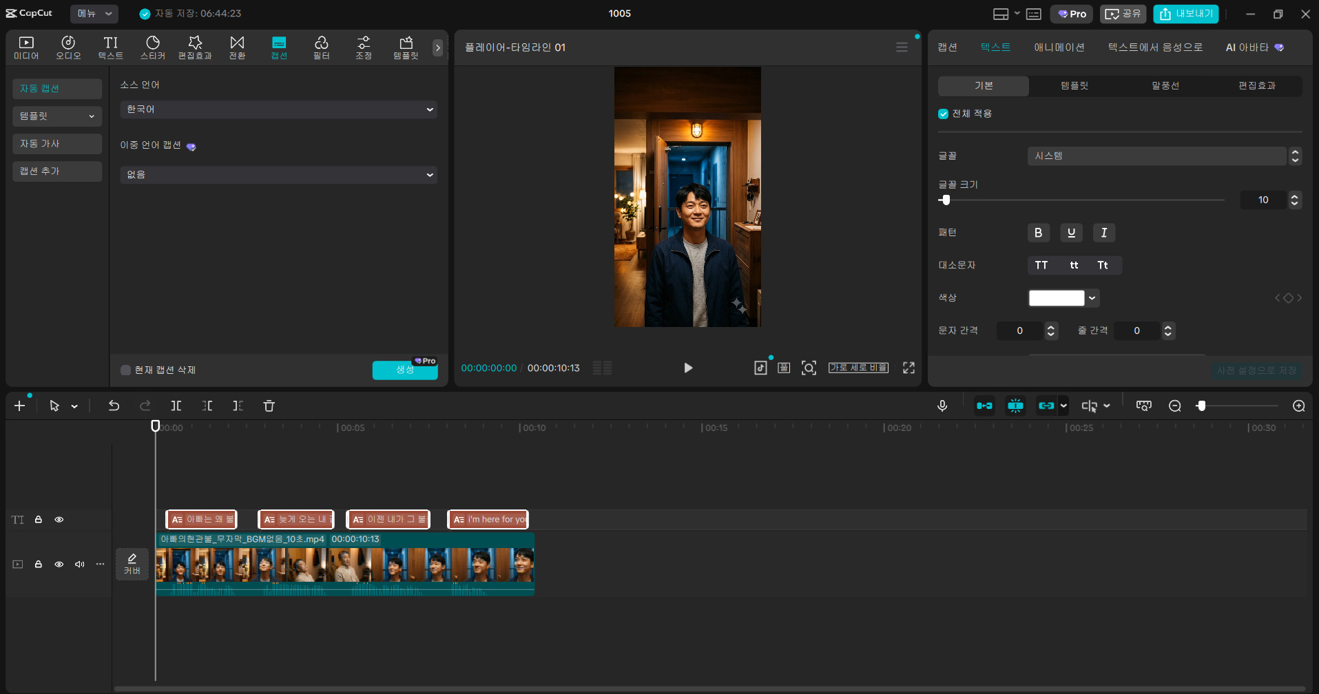1319x694 pixels.
Task: Open the 소스 언어 dropdown showing 한국어
Action: coord(279,109)
